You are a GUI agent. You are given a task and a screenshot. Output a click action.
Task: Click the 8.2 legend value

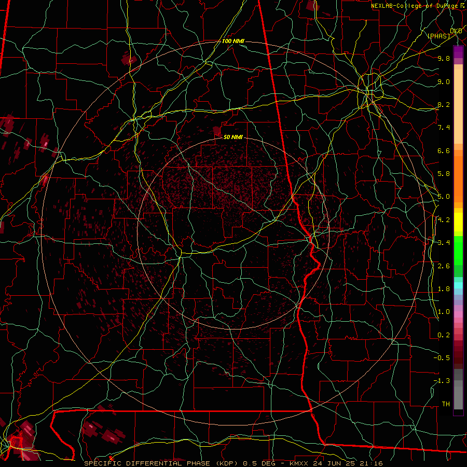(x=444, y=104)
